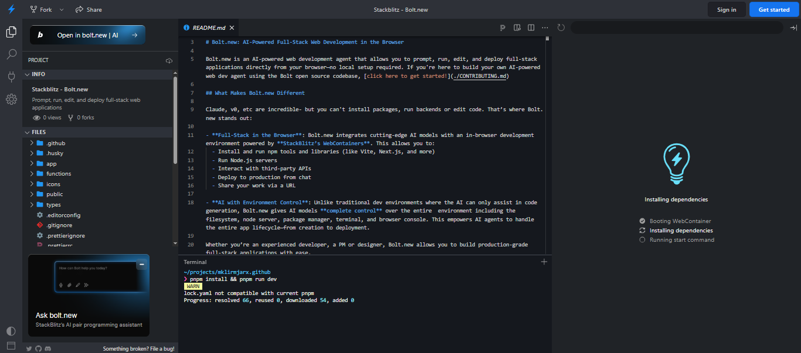The height and width of the screenshot is (353, 801).
Task: Click the file tree vertical scrollbar thumb
Action: point(175,120)
